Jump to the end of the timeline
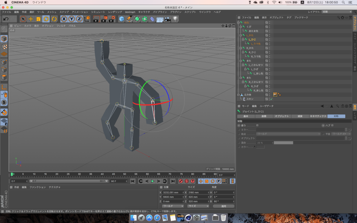357x223 pixels. (173, 181)
